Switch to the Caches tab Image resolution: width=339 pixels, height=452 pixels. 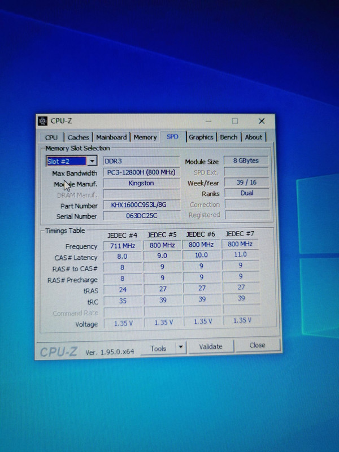tap(79, 137)
